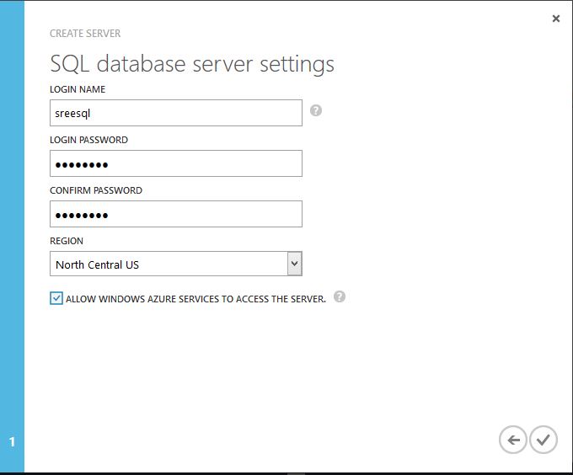
Task: Toggle Allow Windows Azure Services checkbox
Action: pyautogui.click(x=56, y=298)
